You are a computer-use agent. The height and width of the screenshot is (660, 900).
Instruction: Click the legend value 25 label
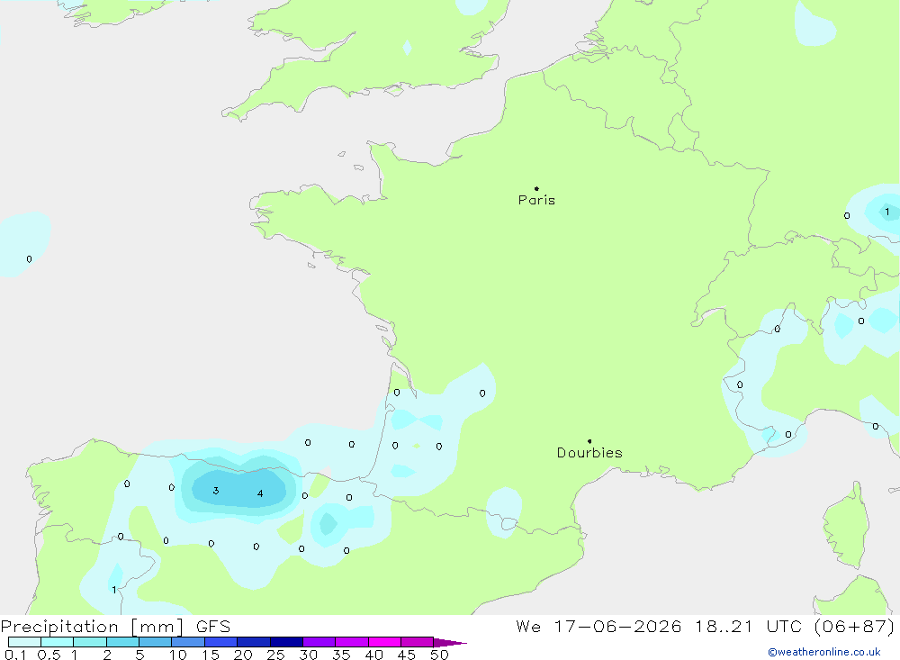point(275,655)
